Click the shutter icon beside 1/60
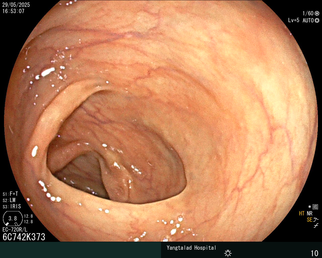322x258 pixels. 317,14
